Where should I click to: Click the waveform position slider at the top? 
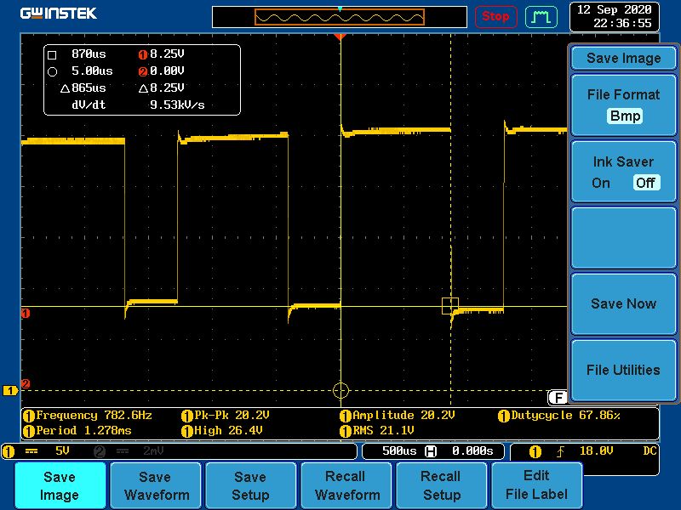pos(340,16)
